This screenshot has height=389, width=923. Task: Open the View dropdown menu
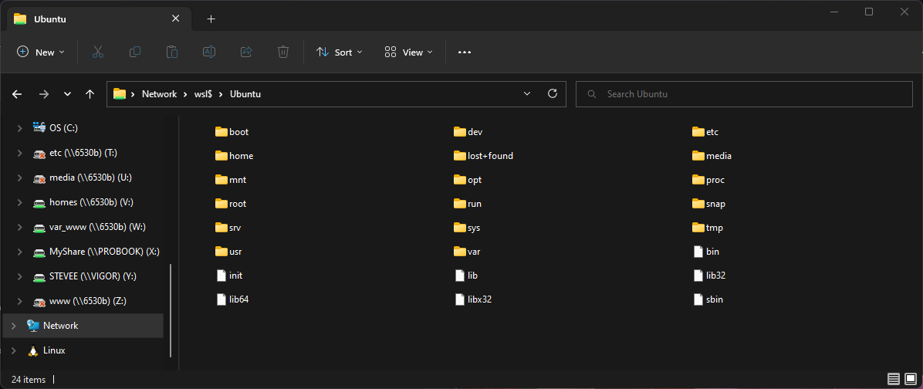[408, 52]
